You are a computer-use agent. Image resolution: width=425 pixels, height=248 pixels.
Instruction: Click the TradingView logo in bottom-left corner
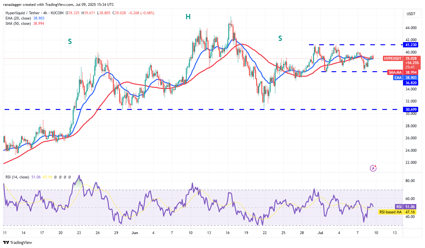18,242
